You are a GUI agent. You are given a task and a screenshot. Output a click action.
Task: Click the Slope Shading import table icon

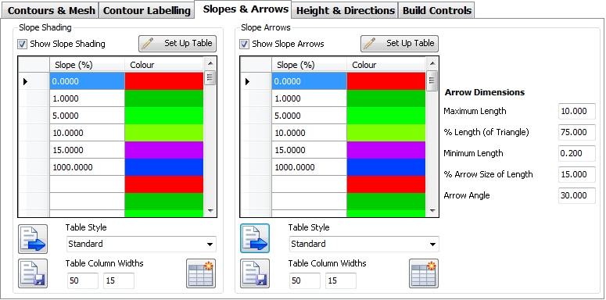pos(33,239)
